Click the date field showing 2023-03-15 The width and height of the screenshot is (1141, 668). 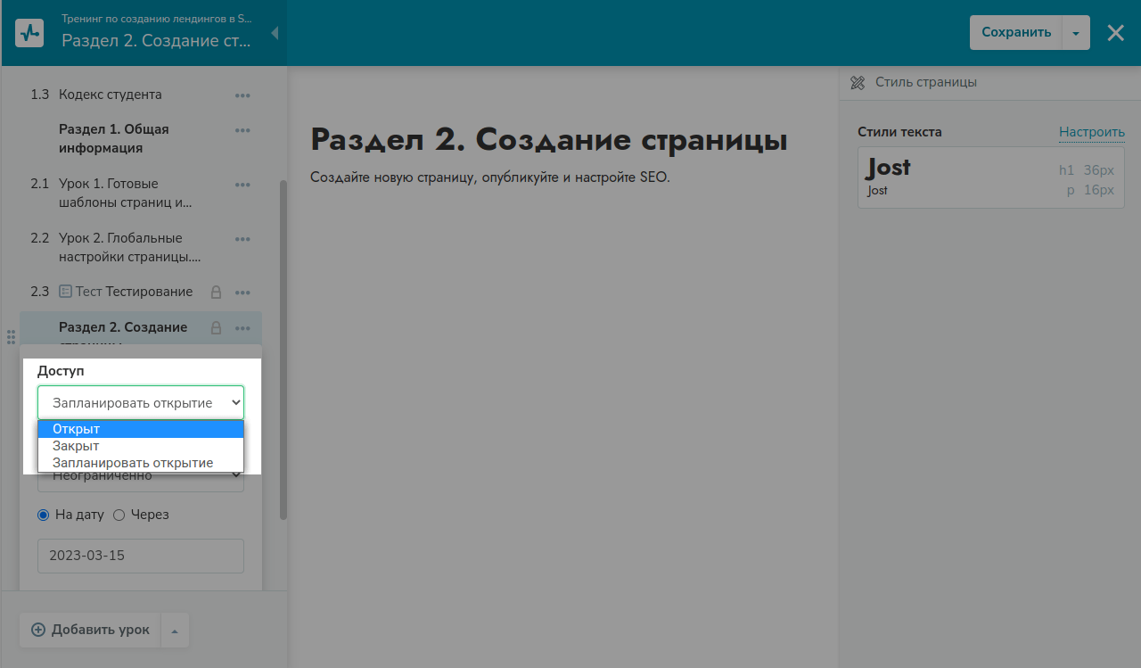[141, 556]
